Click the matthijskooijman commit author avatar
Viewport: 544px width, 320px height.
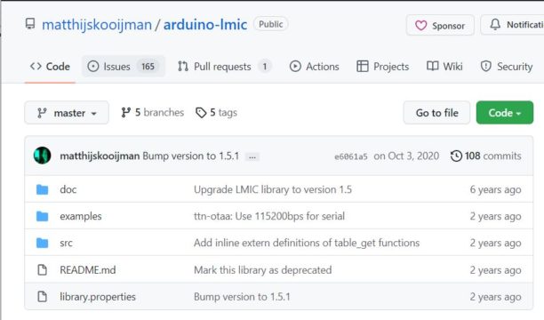point(43,156)
